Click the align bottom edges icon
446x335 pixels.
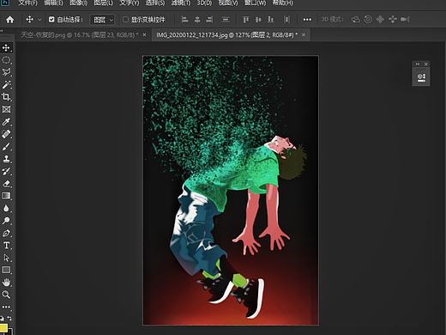(x=270, y=20)
